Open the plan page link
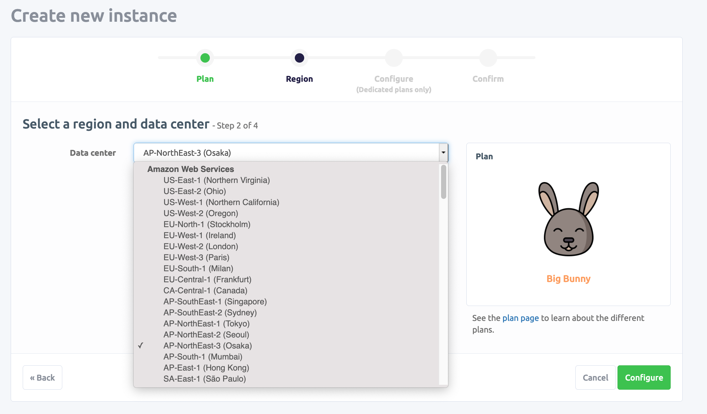This screenshot has height=414, width=707. 520,318
